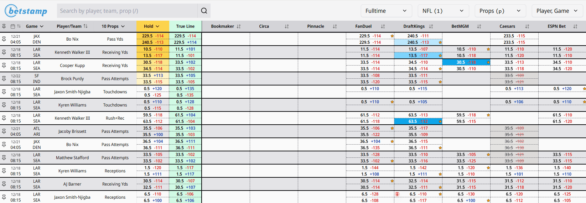Pin the AJ Barner Receiving Yds row

(x=4, y=184)
